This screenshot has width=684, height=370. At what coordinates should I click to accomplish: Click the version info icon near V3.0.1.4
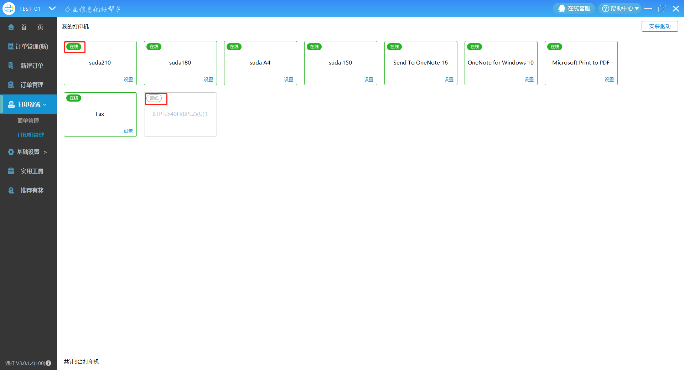point(48,363)
